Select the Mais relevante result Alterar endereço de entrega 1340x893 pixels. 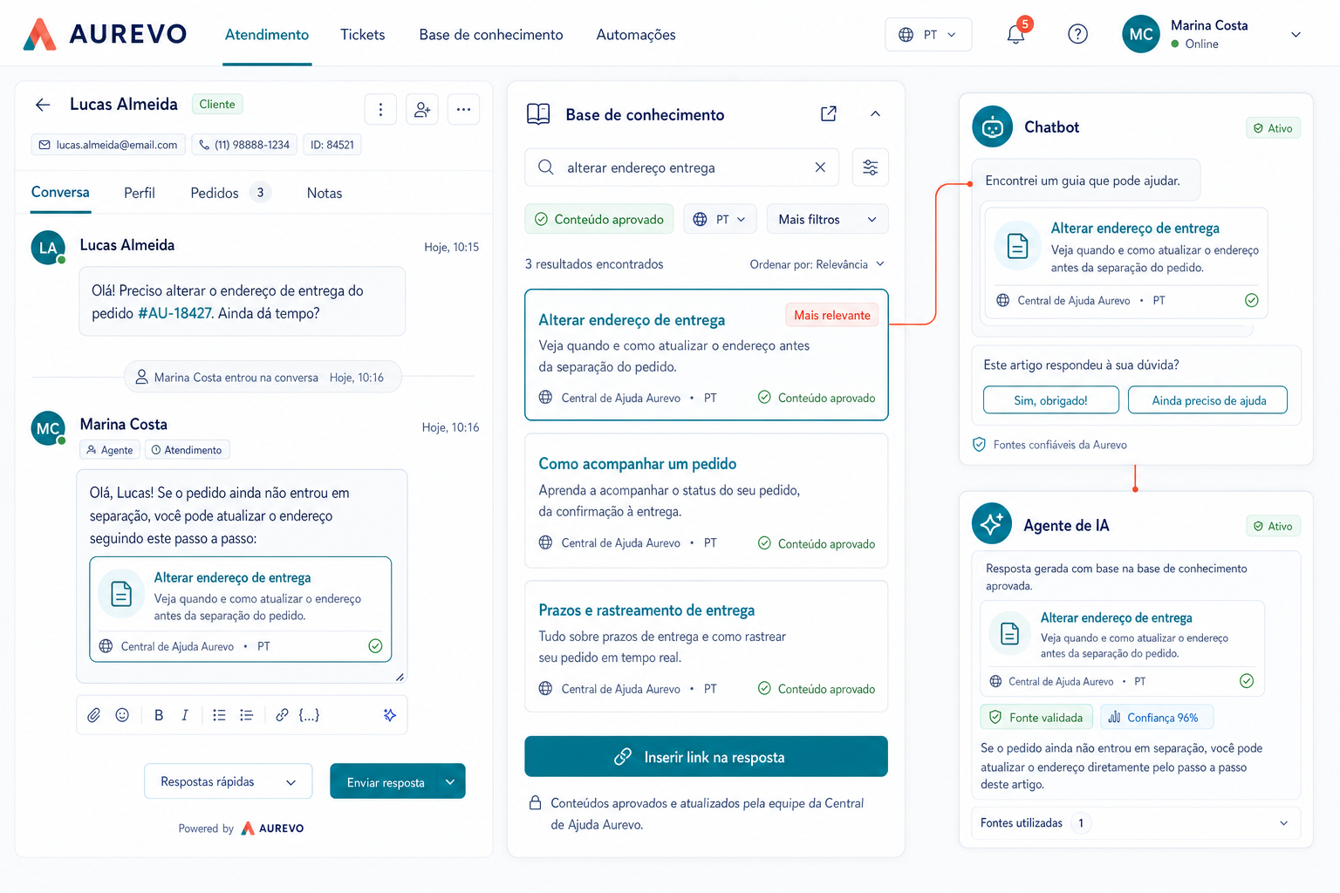pyautogui.click(x=707, y=355)
